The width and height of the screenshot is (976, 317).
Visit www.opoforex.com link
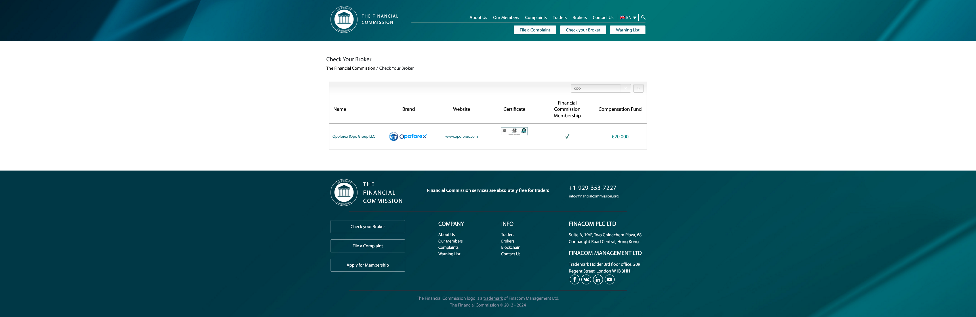coord(461,137)
